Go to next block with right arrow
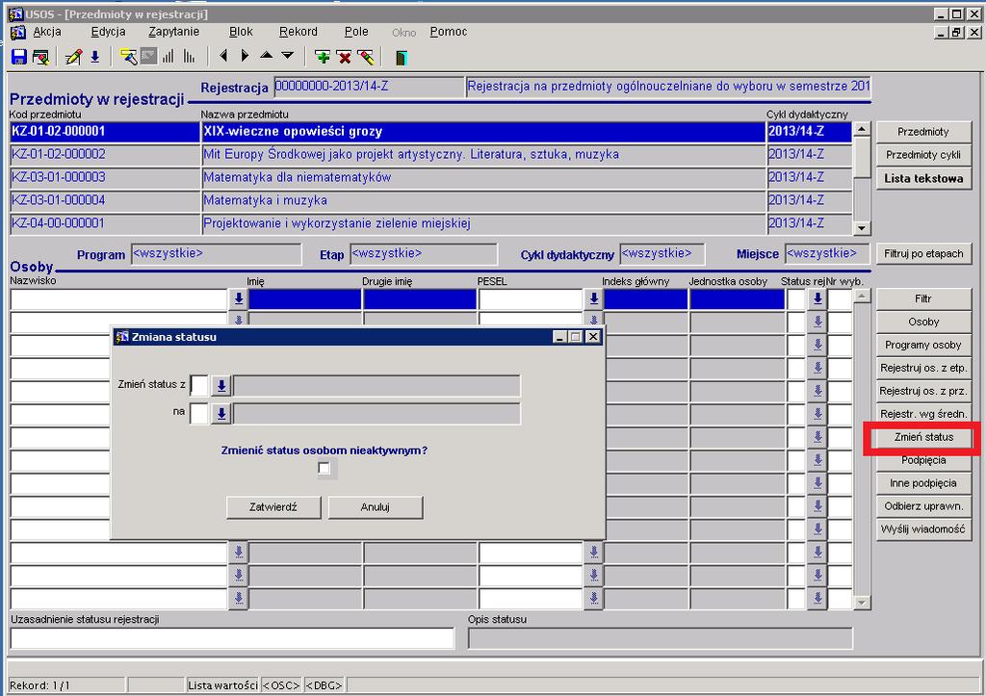Image resolution: width=986 pixels, height=696 pixels. [246, 56]
